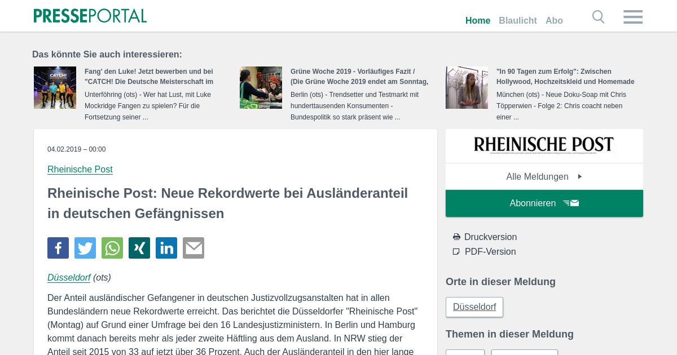This screenshot has height=355, width=677.
Task: Share article via WhatsApp
Action: (x=112, y=248)
